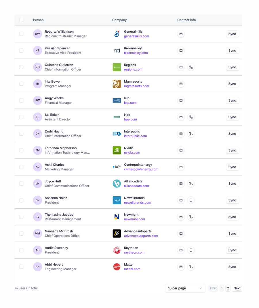Sync the record for Sal Baker
This screenshot has width=259, height=308.
232,117
